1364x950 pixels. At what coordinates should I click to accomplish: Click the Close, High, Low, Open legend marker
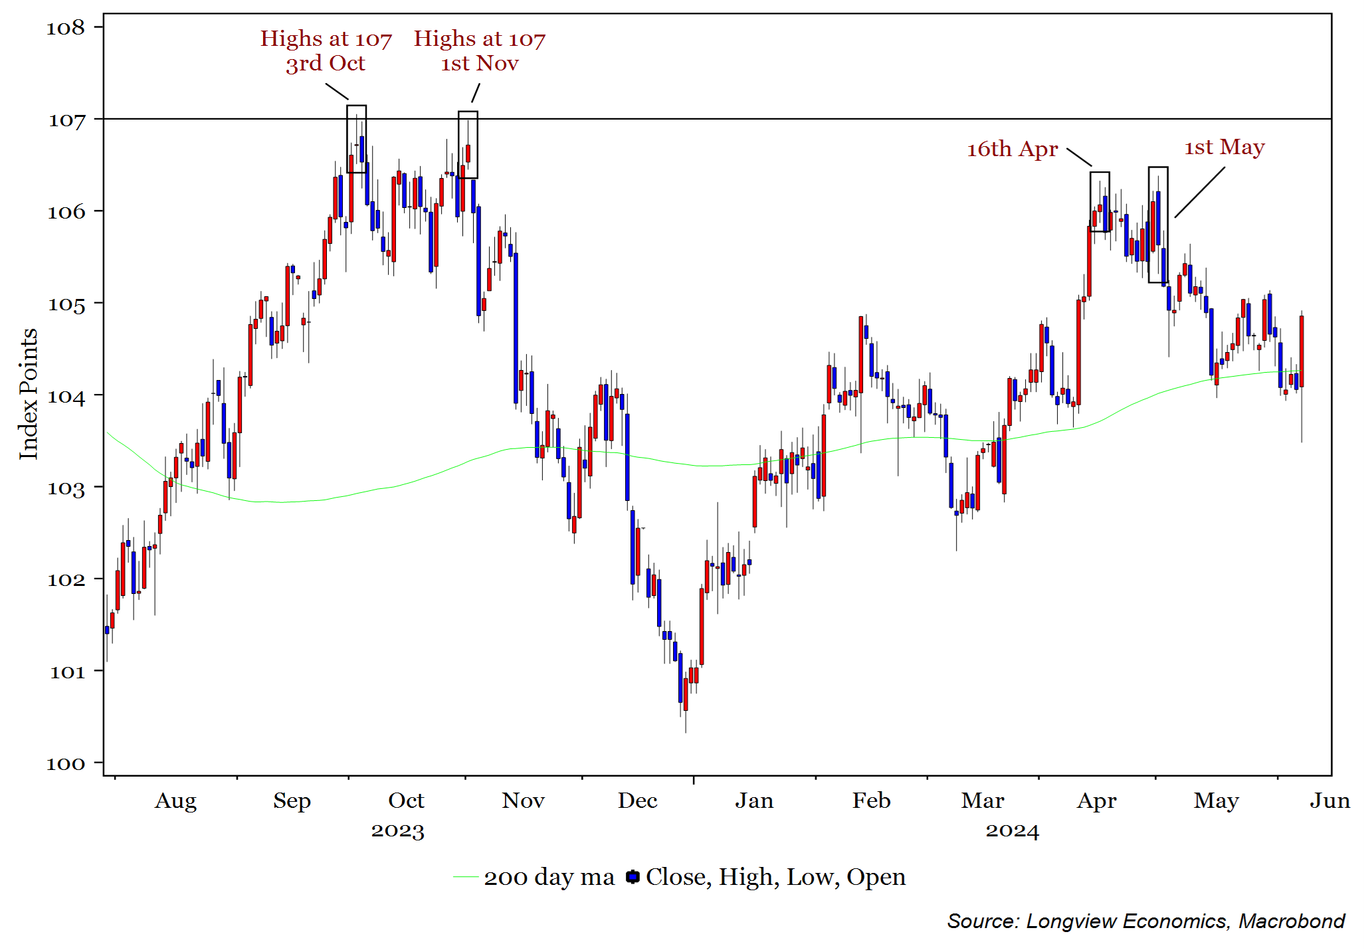tap(633, 877)
